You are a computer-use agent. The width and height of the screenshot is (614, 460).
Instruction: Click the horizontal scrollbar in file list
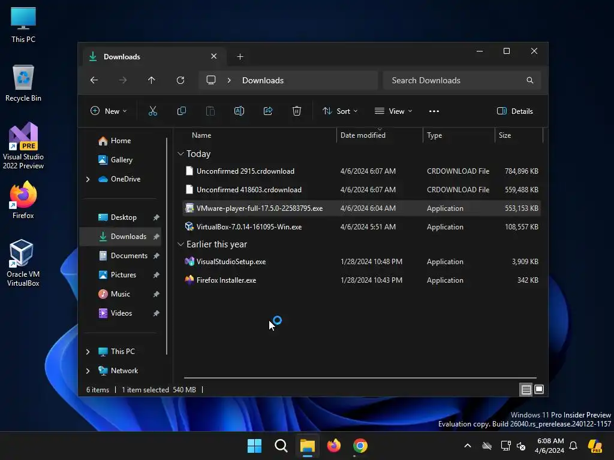[x=360, y=378]
